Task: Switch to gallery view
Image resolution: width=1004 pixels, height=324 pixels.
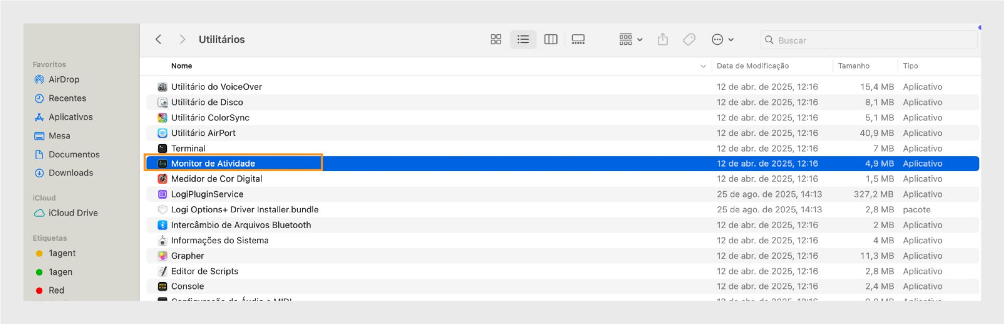Action: point(578,40)
